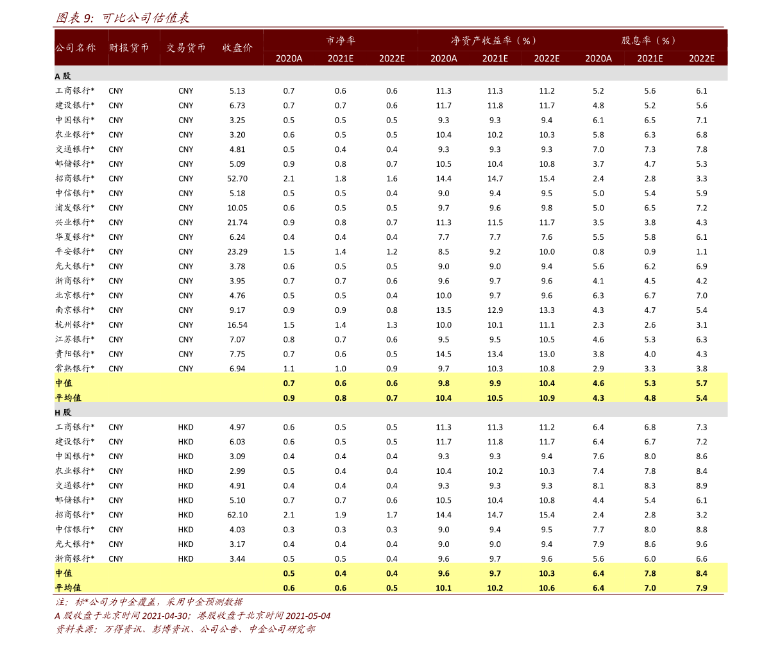Screen dimensions: 764x647
Task: Click the closing price '6.03' cell
Action: (x=237, y=442)
